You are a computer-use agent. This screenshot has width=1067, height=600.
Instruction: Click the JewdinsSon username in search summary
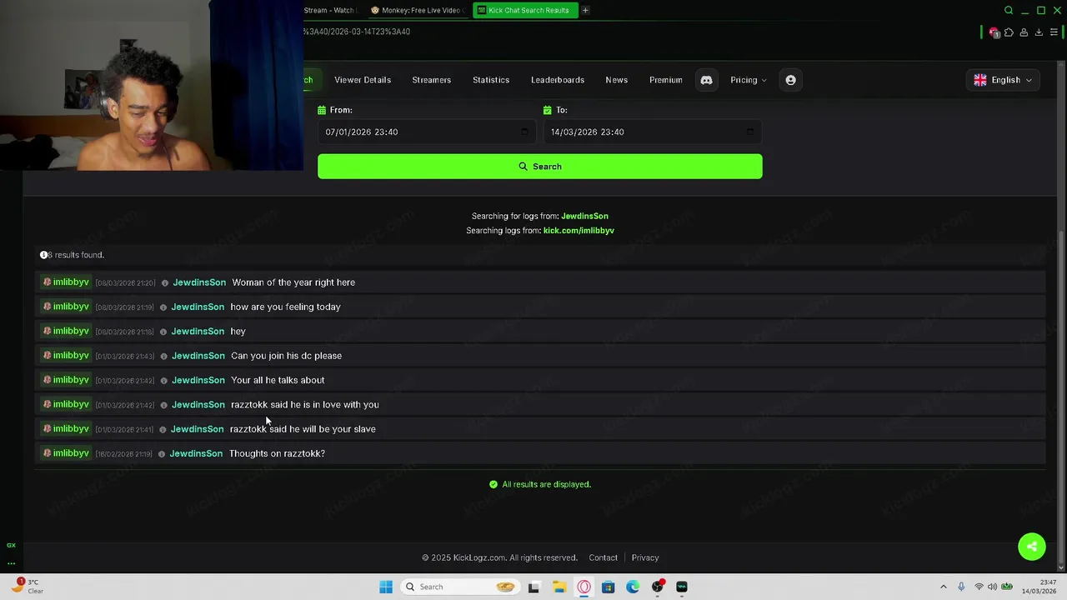(x=584, y=217)
